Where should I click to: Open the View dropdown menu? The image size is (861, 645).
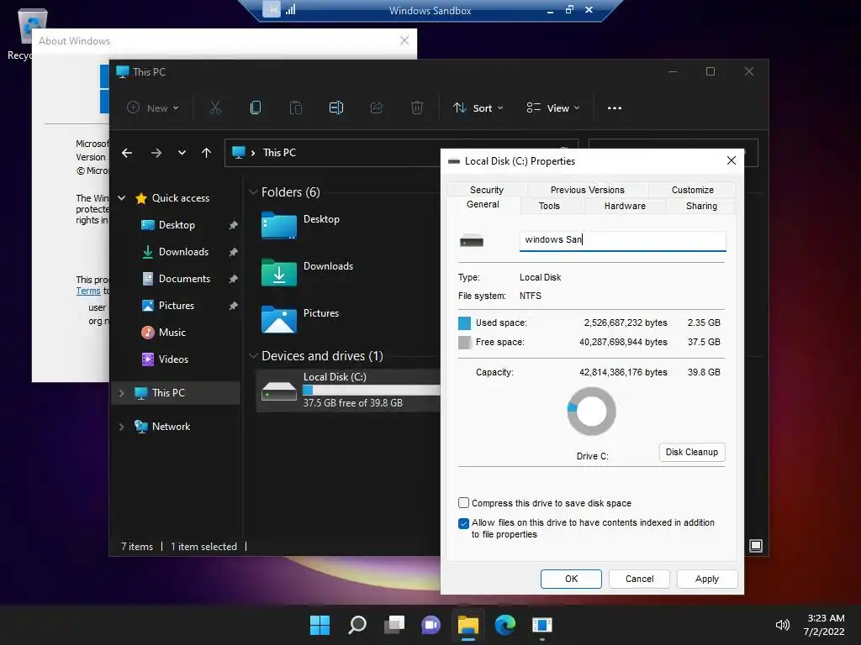[553, 108]
